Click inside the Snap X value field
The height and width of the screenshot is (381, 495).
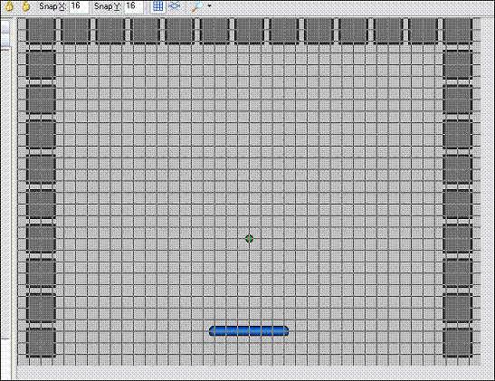click(x=79, y=6)
